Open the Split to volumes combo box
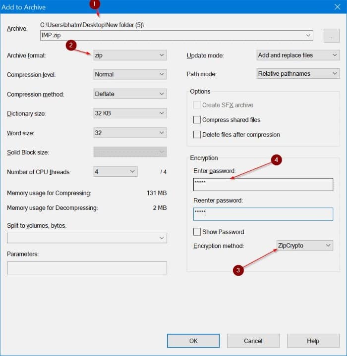Screen dimensions: 347x356 point(87,238)
